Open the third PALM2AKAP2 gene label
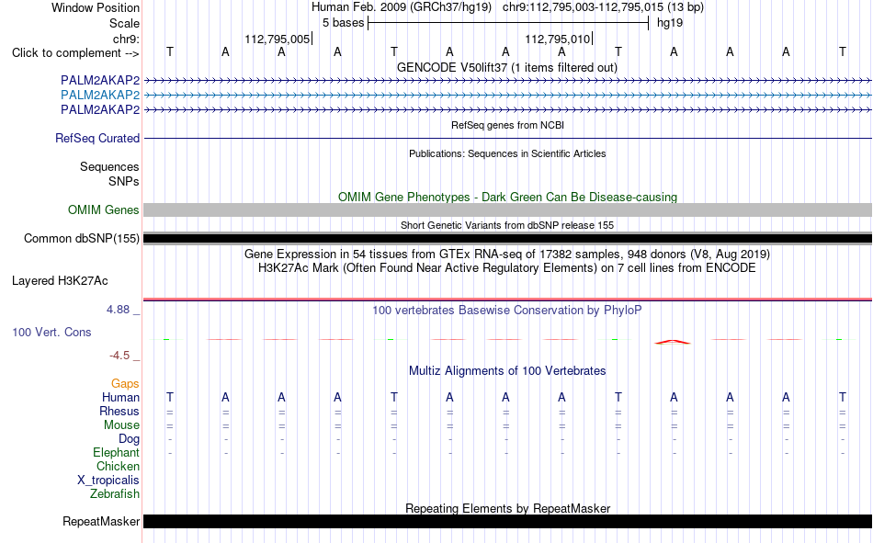Viewport: 873px width, 543px height. [100, 109]
